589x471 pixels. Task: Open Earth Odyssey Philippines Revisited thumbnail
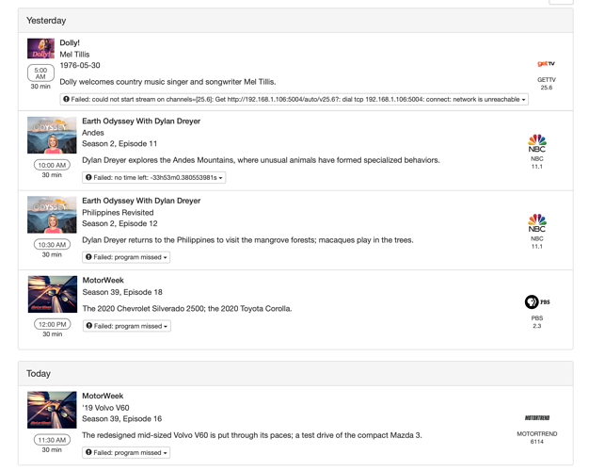tap(52, 215)
